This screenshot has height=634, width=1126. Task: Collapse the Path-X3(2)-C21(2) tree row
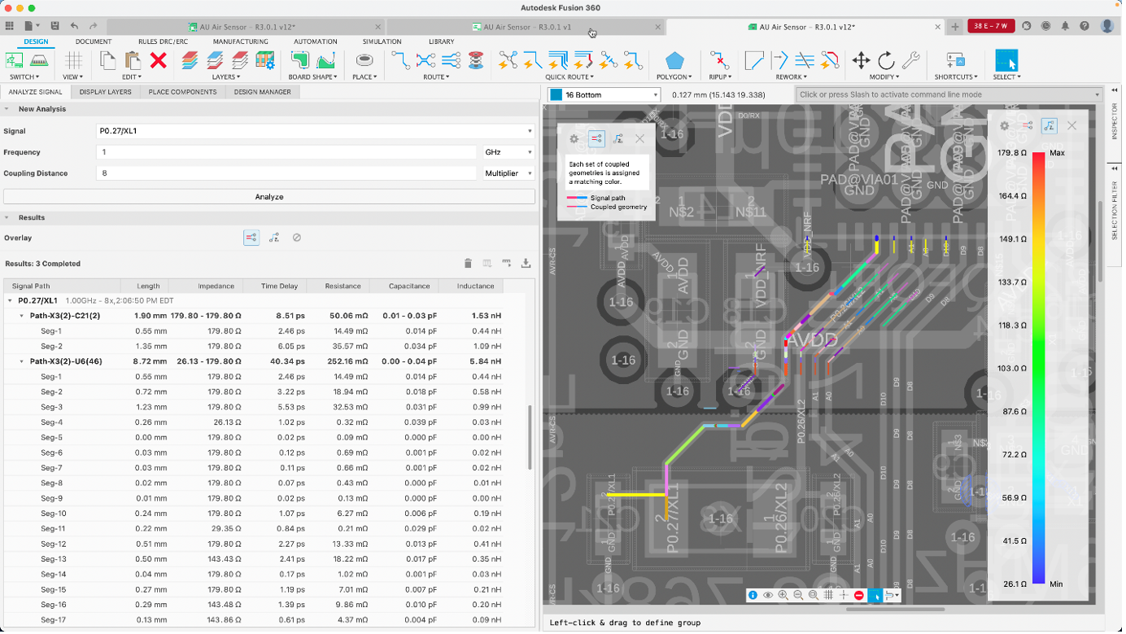pos(22,316)
